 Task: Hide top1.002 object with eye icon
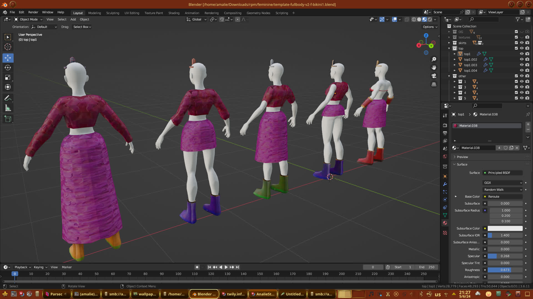(x=522, y=59)
